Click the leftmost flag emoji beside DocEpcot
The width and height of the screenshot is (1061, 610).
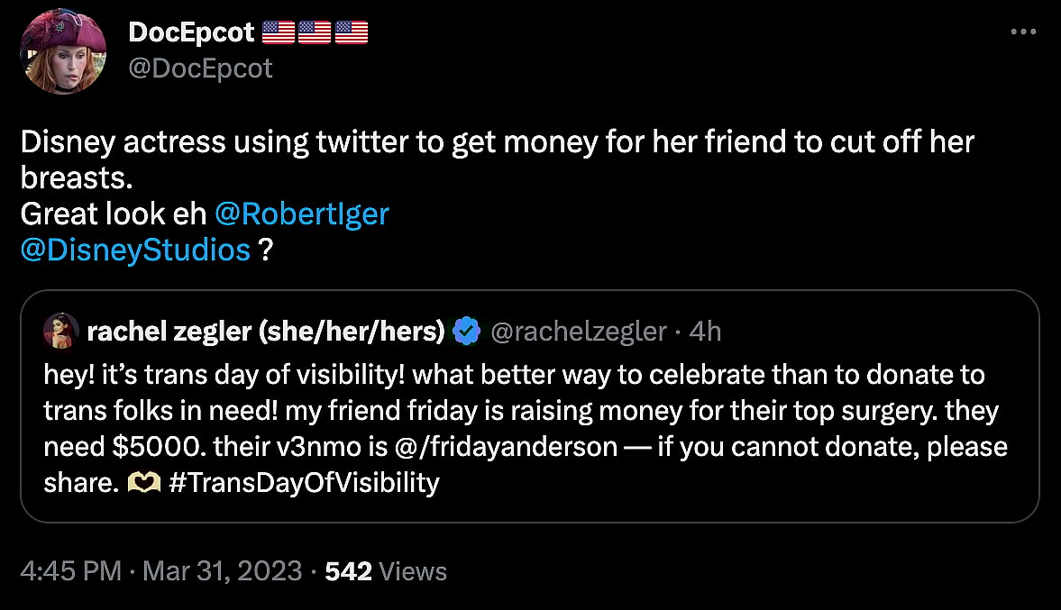(278, 33)
